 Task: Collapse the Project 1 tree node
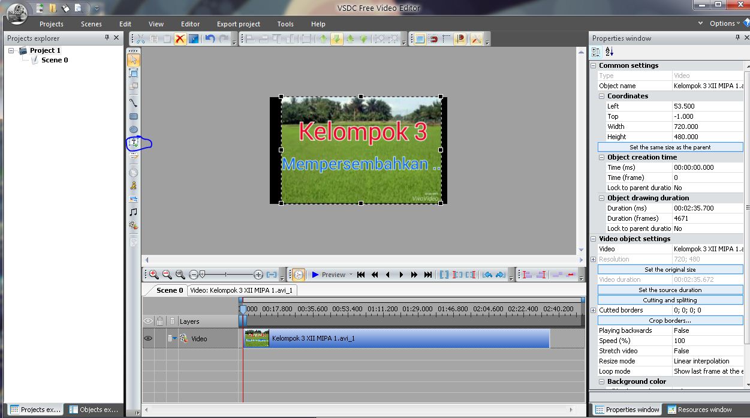click(11, 50)
